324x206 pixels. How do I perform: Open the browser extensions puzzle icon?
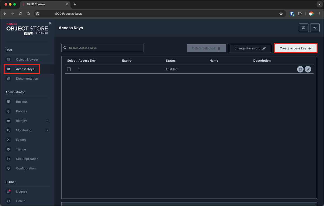coord(300,14)
